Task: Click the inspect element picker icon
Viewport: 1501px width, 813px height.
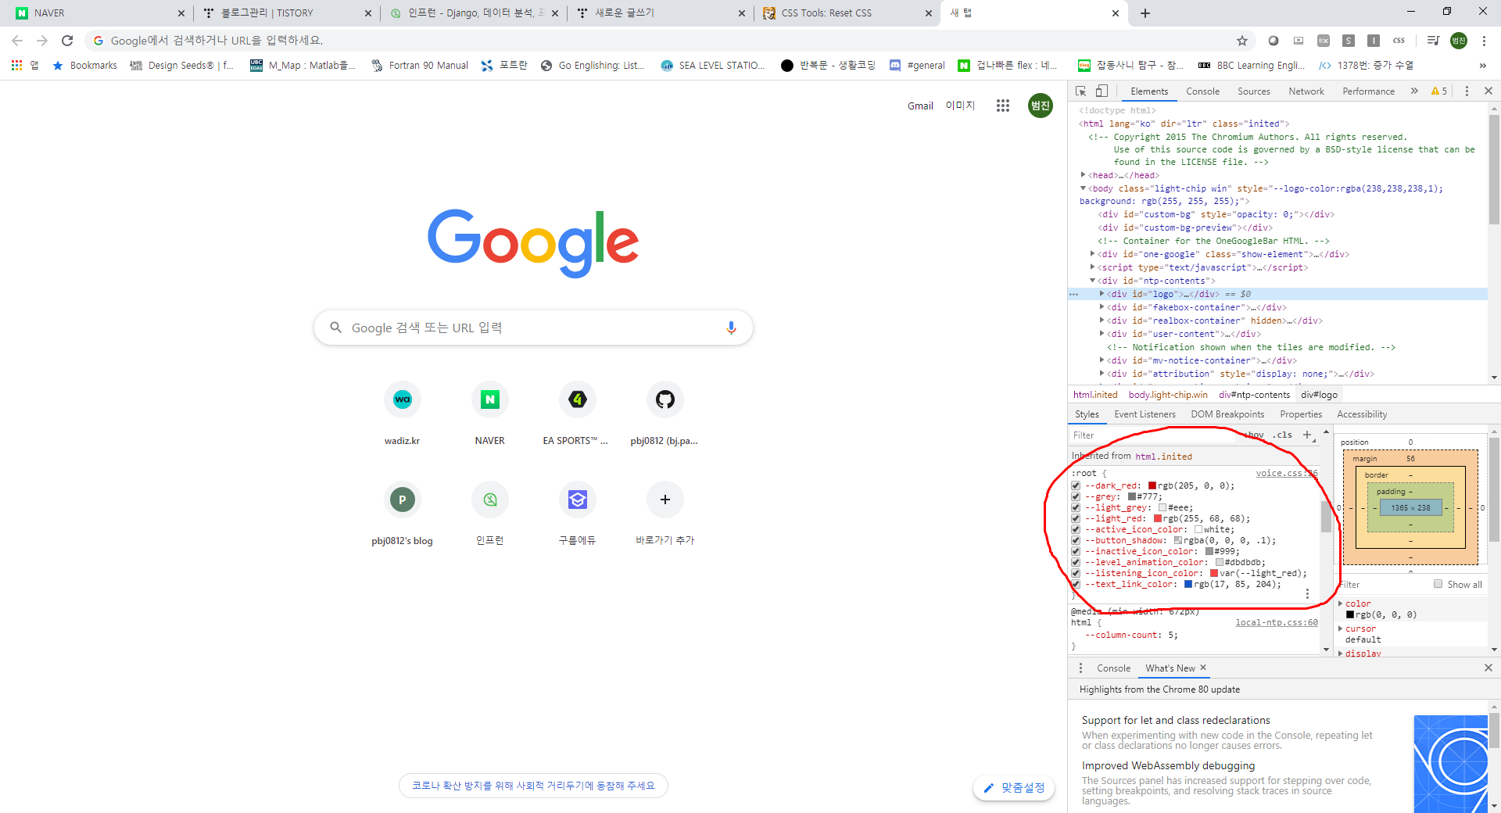Action: 1081,91
